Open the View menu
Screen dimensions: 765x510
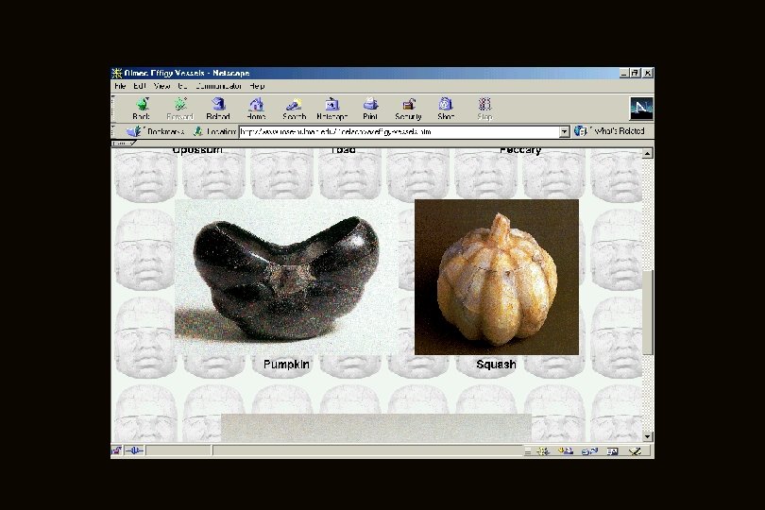pos(161,86)
